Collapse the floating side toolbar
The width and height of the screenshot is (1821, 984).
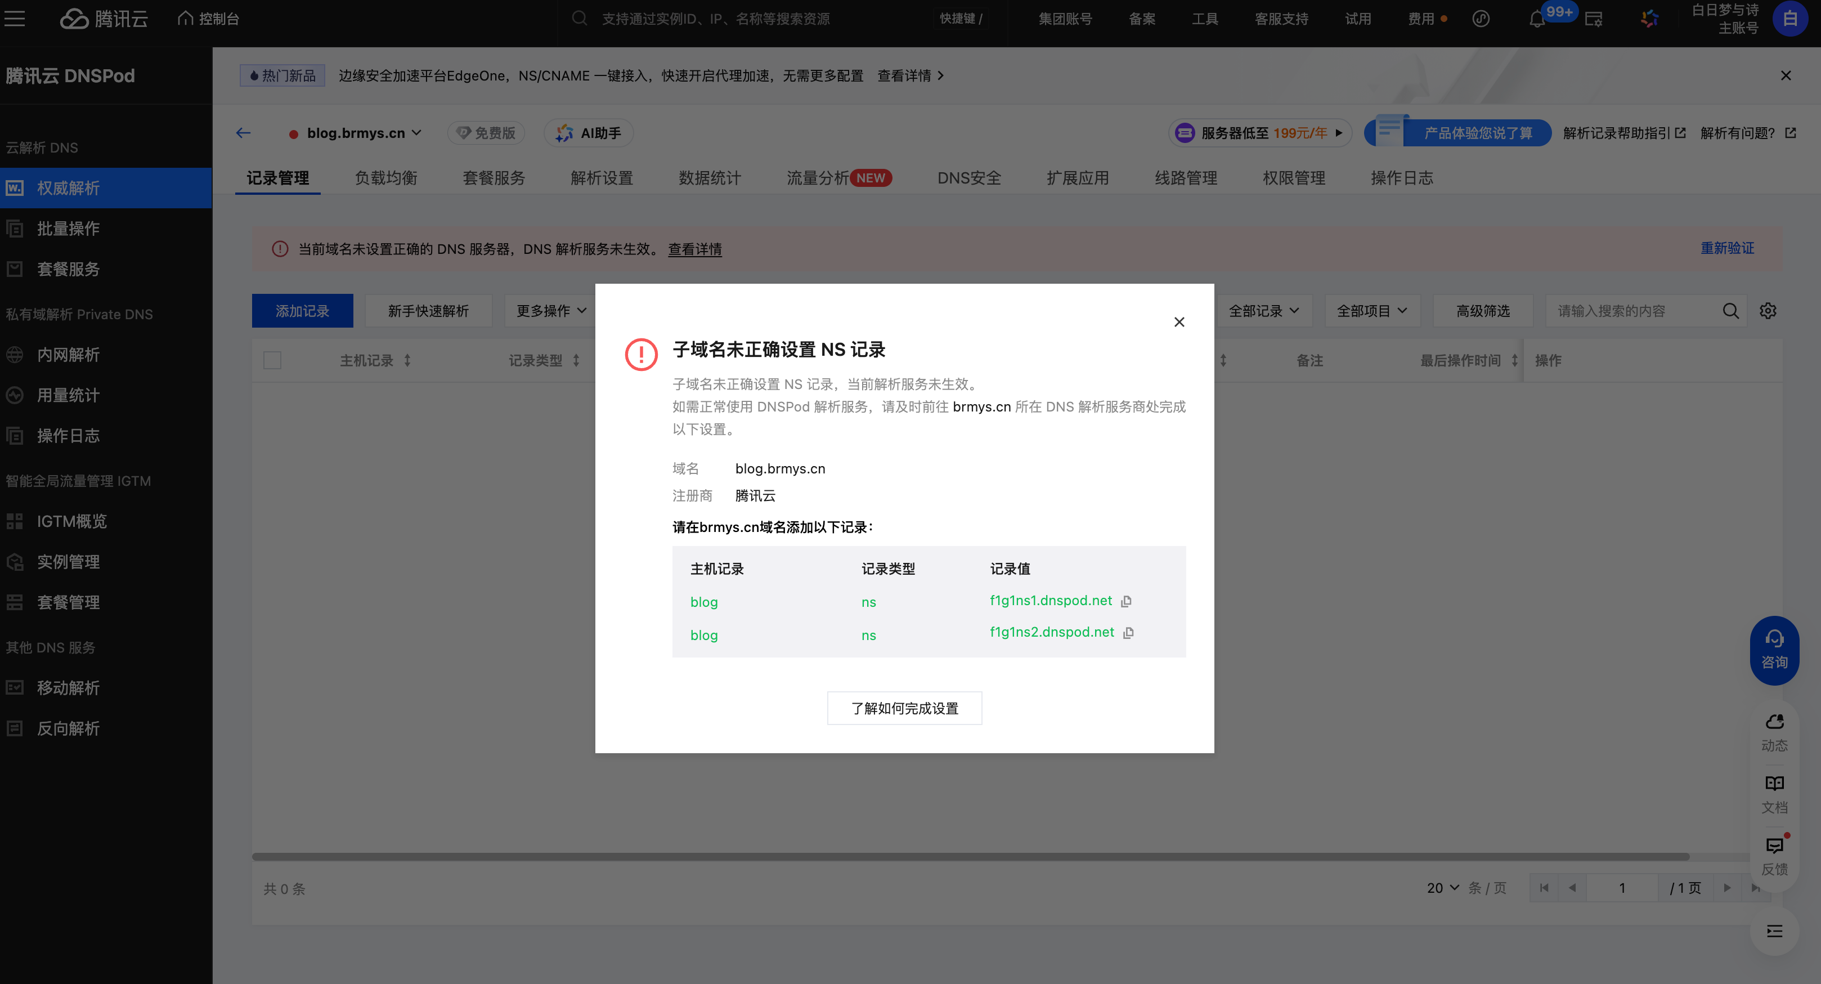click(x=1774, y=931)
